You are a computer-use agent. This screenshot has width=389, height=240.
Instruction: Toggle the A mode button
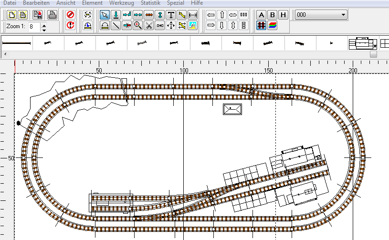pyautogui.click(x=262, y=15)
